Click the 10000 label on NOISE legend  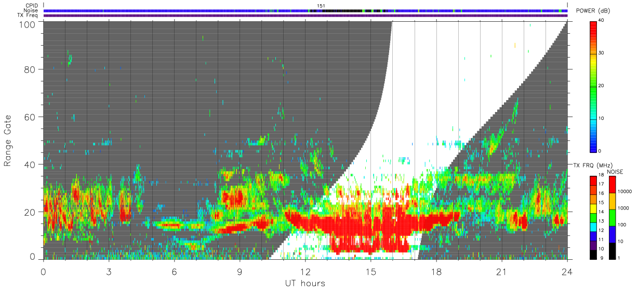(x=626, y=191)
